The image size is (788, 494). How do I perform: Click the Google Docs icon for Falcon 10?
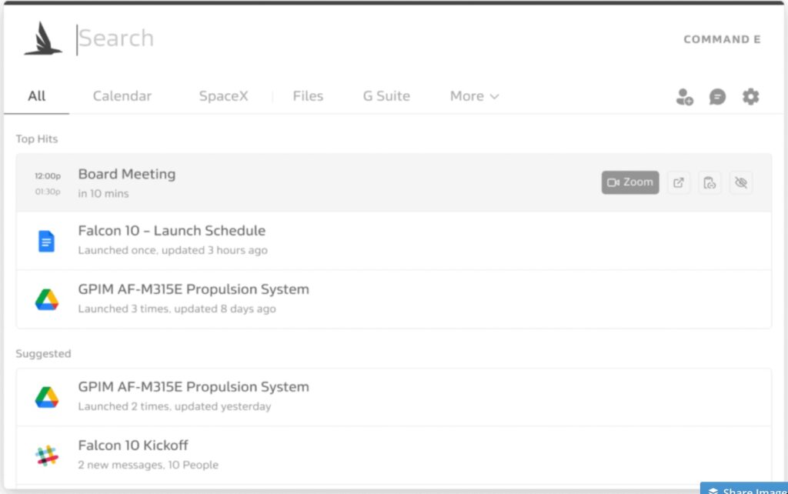click(x=46, y=241)
